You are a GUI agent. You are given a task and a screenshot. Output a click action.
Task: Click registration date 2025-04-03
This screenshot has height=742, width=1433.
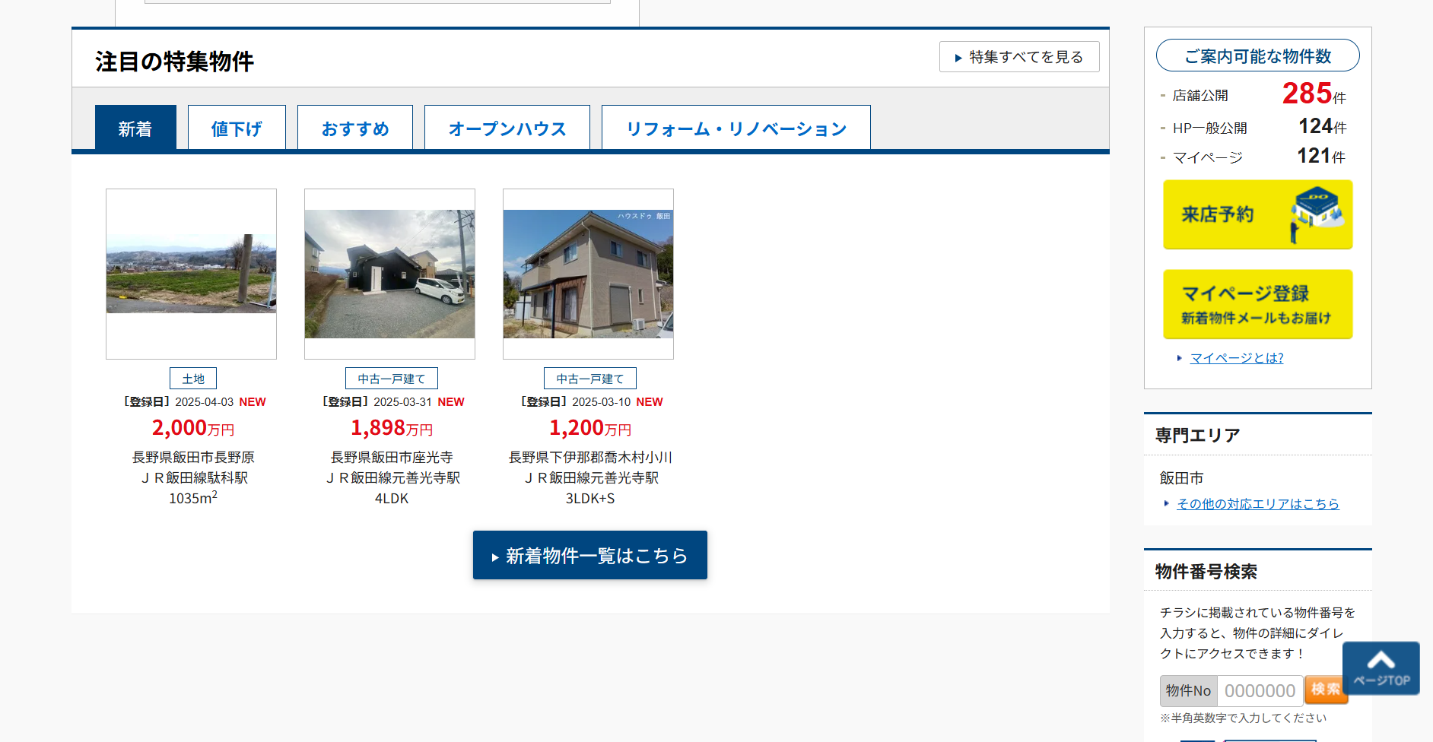pos(204,402)
